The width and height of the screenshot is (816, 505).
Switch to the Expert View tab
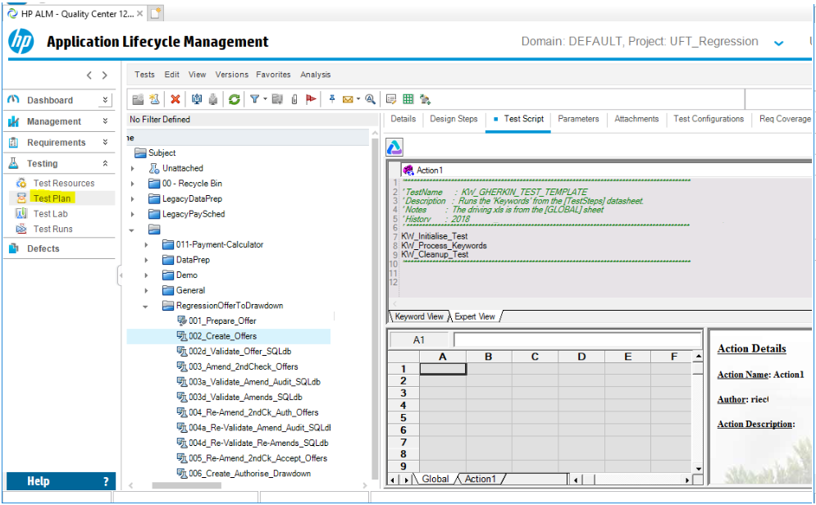[475, 316]
